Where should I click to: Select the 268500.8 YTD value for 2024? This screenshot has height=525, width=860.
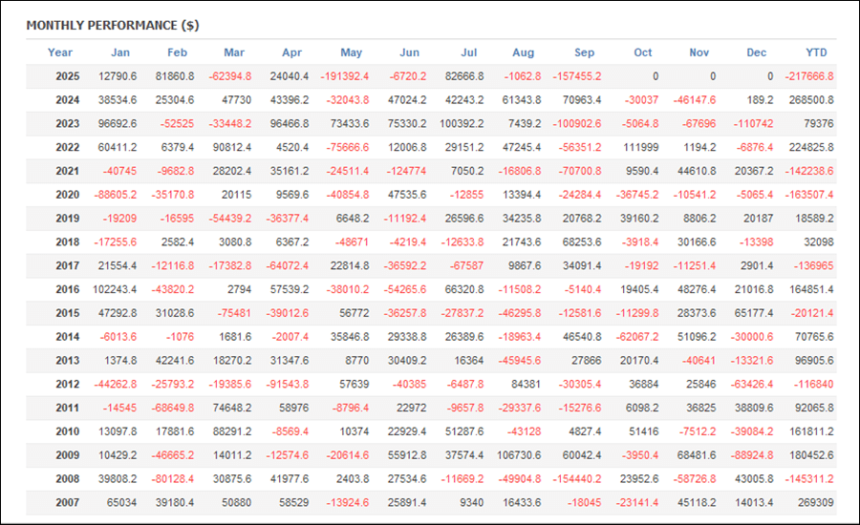pos(811,99)
